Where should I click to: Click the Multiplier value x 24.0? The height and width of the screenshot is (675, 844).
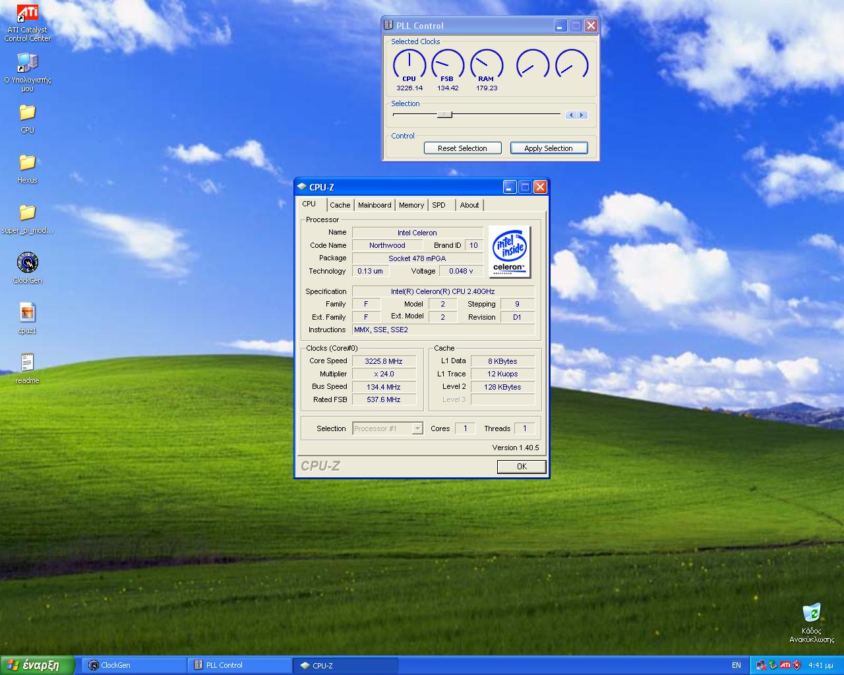click(x=384, y=374)
